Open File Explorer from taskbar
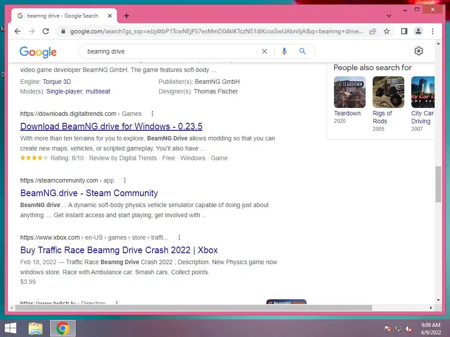The height and width of the screenshot is (337, 450). [x=36, y=328]
